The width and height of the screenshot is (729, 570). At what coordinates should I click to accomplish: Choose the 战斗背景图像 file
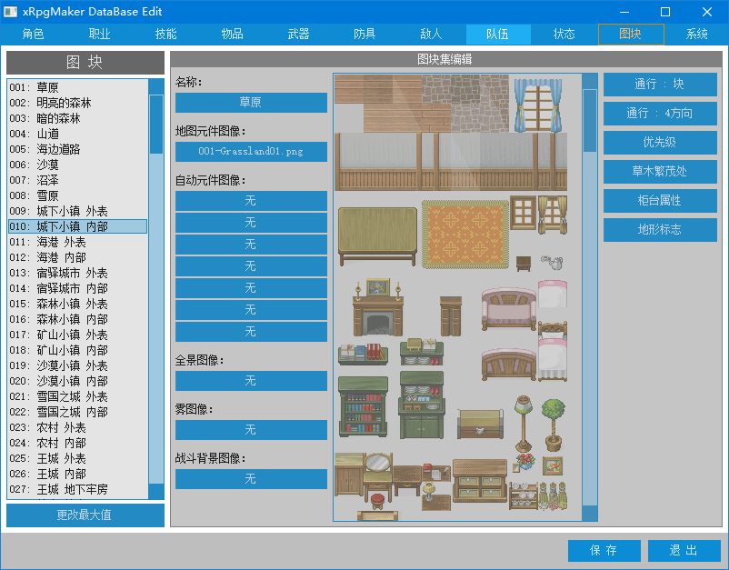click(251, 479)
